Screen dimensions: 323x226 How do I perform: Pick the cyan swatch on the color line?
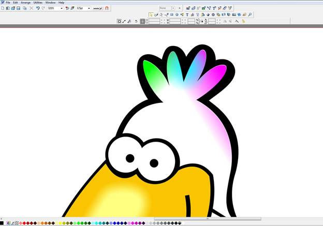click(96, 223)
